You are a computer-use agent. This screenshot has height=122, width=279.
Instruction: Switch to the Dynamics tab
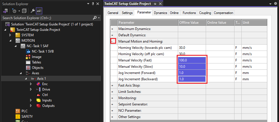click(161, 13)
